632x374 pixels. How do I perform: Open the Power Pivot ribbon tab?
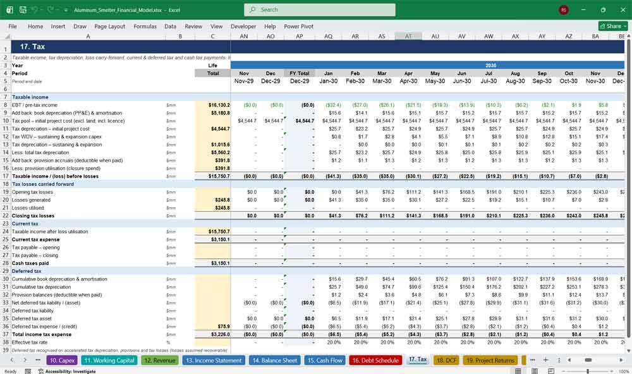tap(299, 26)
